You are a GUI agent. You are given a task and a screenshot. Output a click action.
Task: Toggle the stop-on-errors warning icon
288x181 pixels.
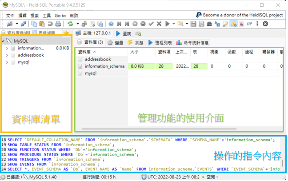pos(233,24)
